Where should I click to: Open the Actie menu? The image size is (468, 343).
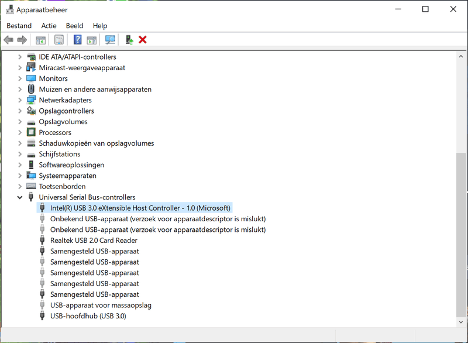[49, 26]
